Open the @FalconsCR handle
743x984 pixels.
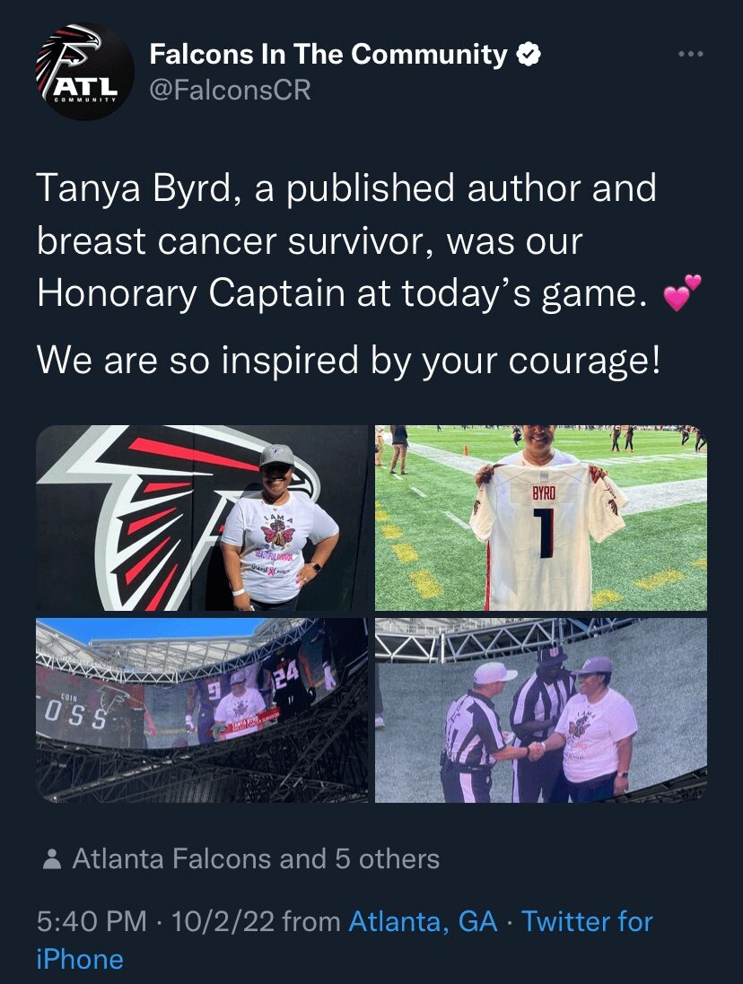click(230, 91)
